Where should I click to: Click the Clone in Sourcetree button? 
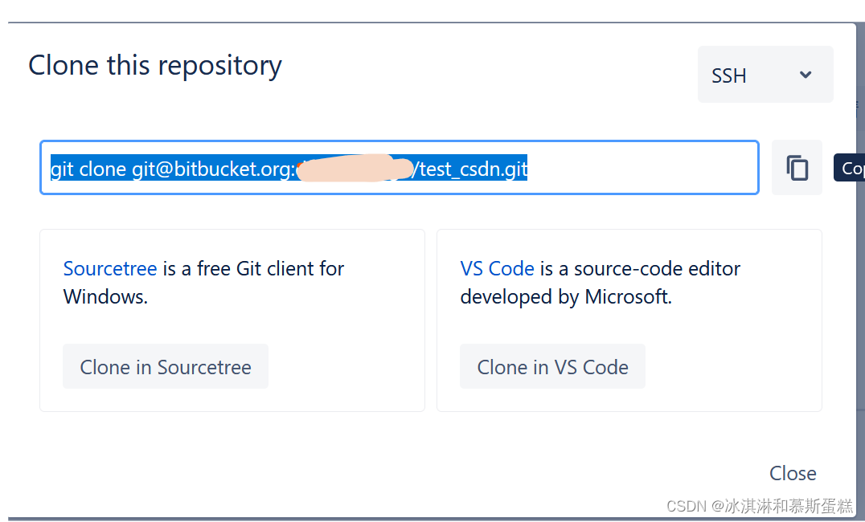coord(166,366)
